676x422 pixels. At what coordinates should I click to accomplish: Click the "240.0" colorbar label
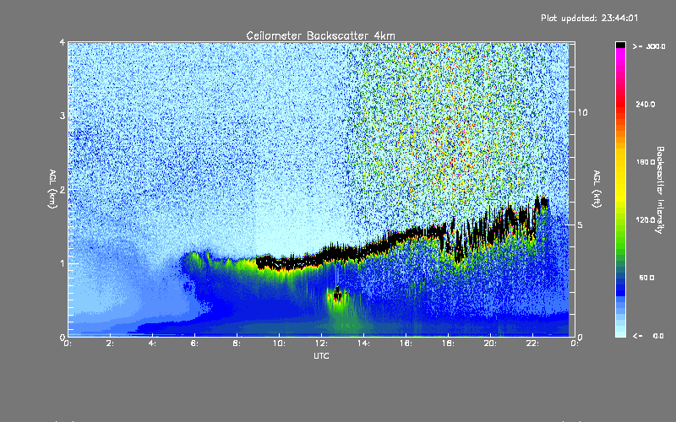pyautogui.click(x=646, y=104)
